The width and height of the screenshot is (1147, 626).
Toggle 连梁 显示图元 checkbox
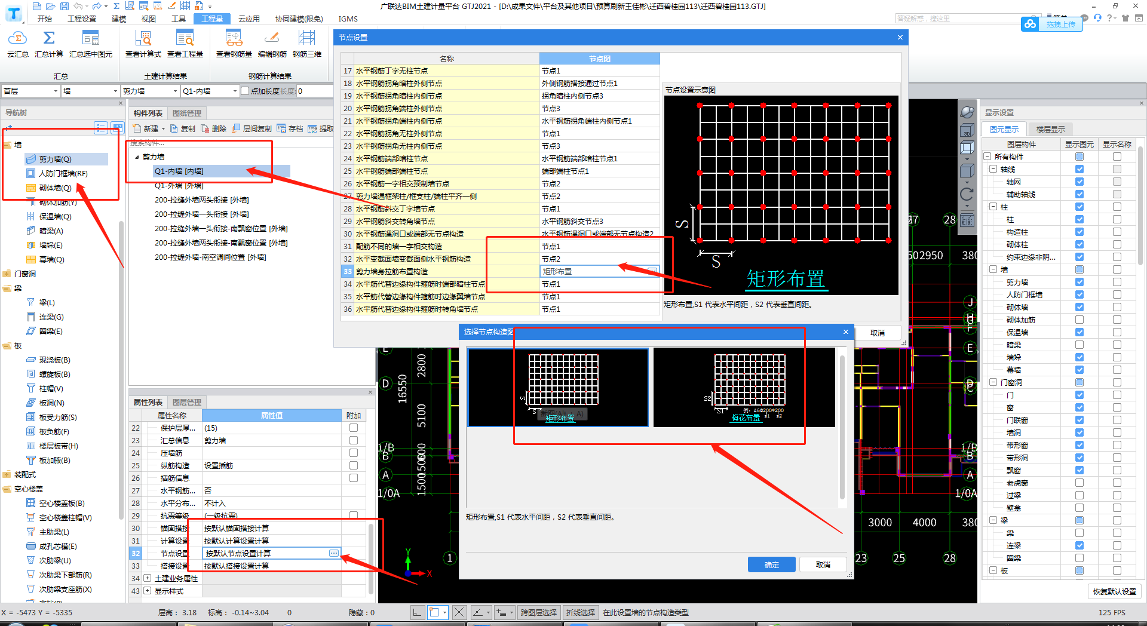1079,545
